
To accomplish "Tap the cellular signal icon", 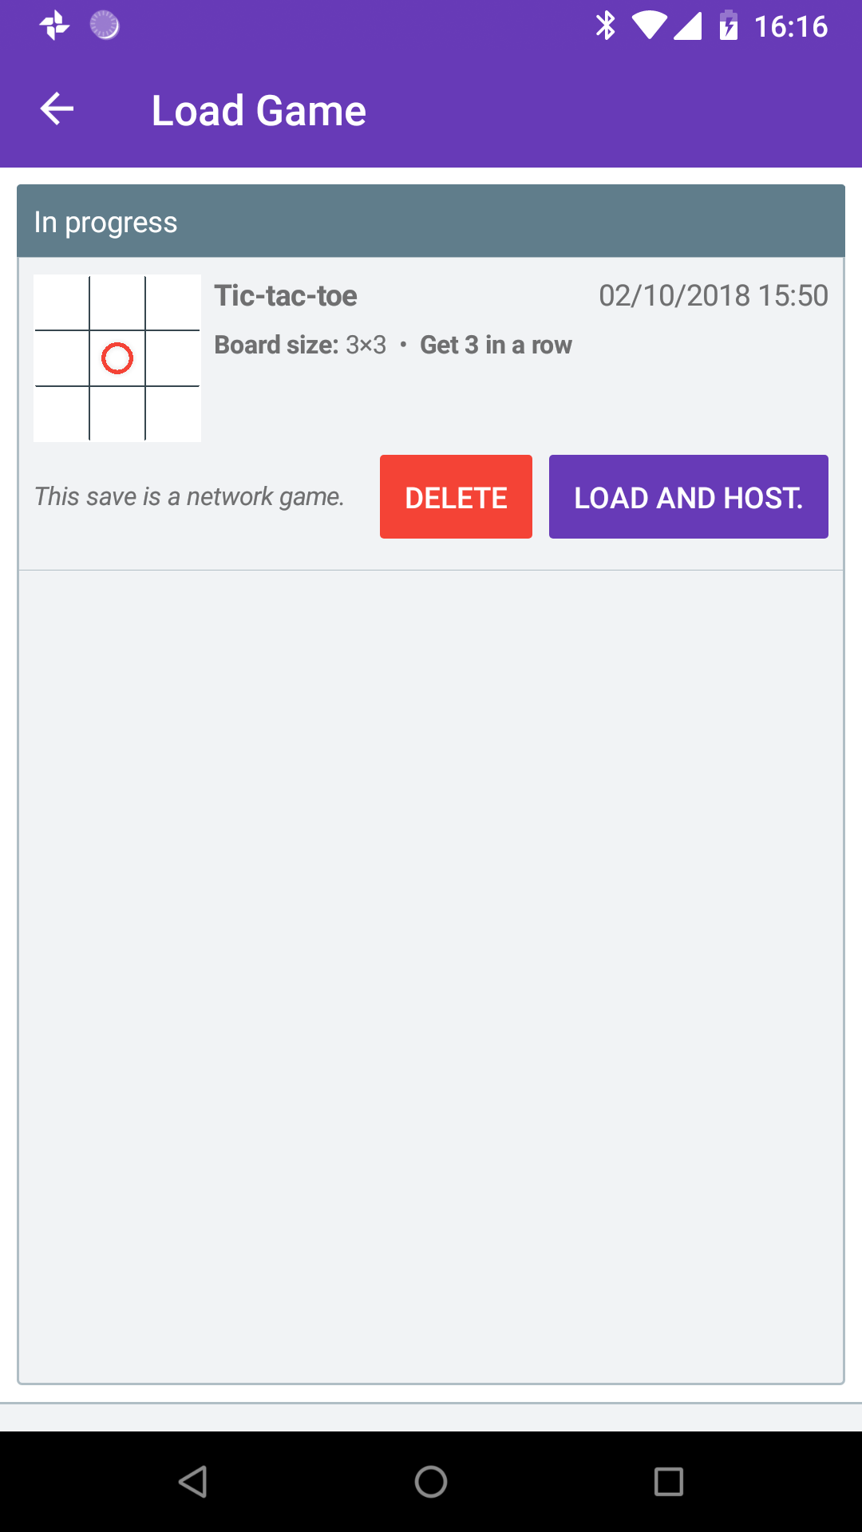I will point(687,26).
